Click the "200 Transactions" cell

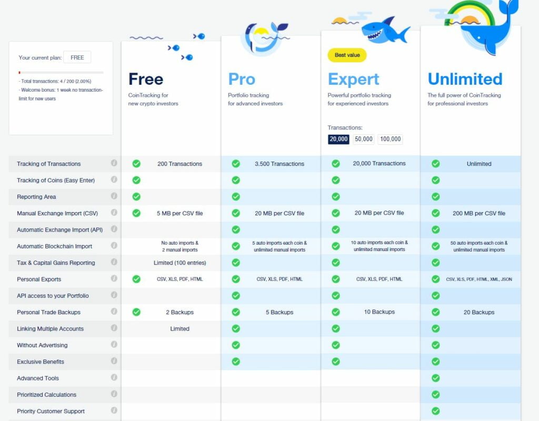(180, 164)
